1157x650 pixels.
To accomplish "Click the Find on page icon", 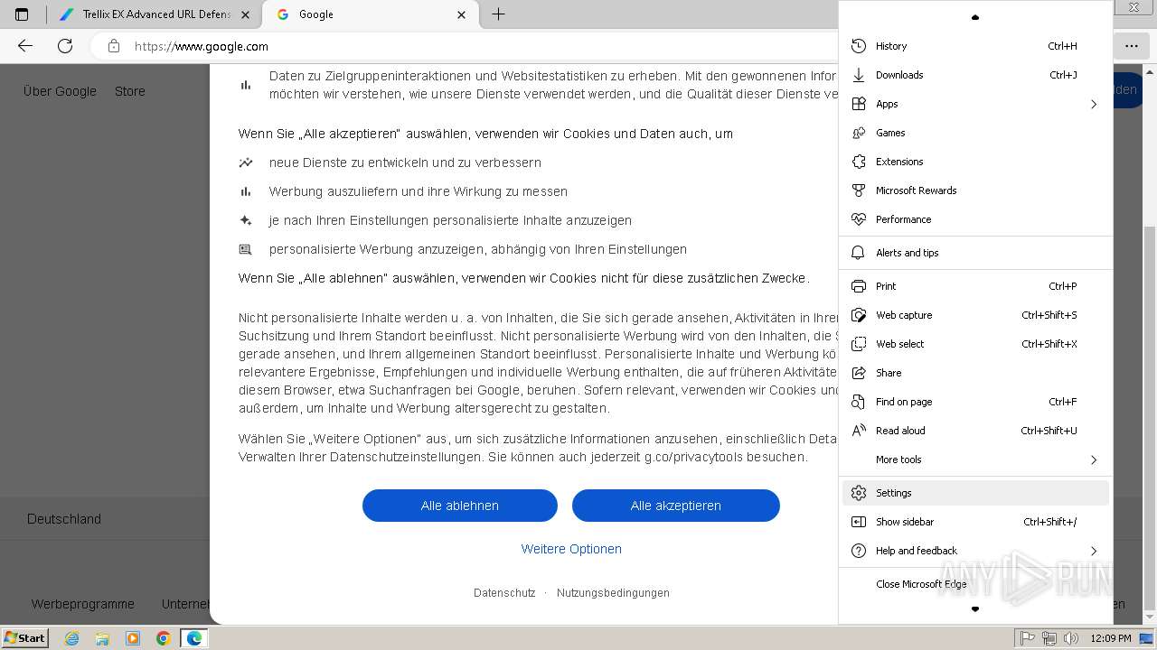I will point(859,402).
